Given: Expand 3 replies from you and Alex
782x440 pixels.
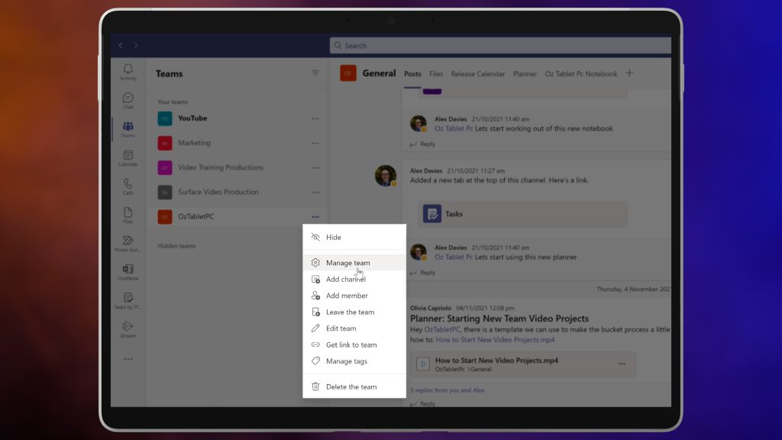Looking at the screenshot, I should point(447,390).
